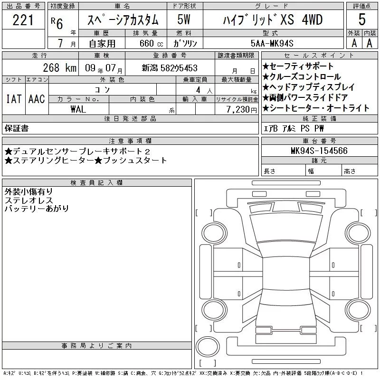The height and width of the screenshot is (380, 380).
Task: Click the 幅 dimension field
Action: (x=324, y=171)
